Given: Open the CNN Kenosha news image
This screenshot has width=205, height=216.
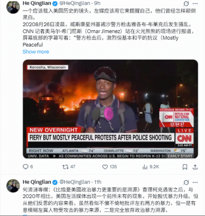Looking at the screenshot, I should [x=110, y=109].
